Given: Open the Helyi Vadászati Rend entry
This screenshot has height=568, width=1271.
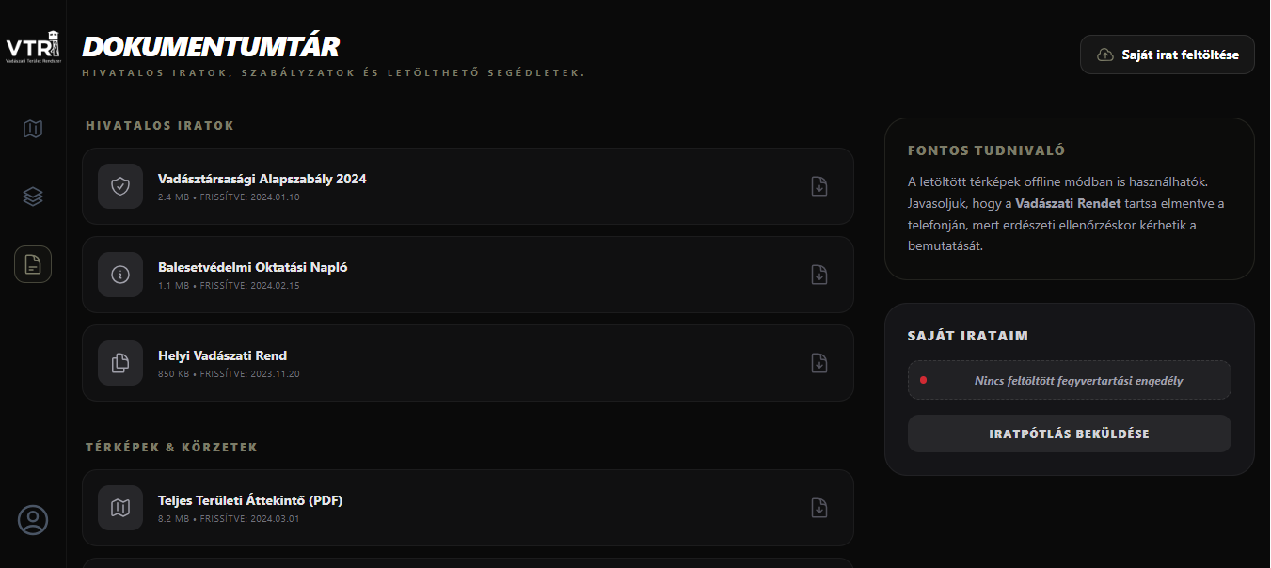Looking at the screenshot, I should tap(223, 355).
